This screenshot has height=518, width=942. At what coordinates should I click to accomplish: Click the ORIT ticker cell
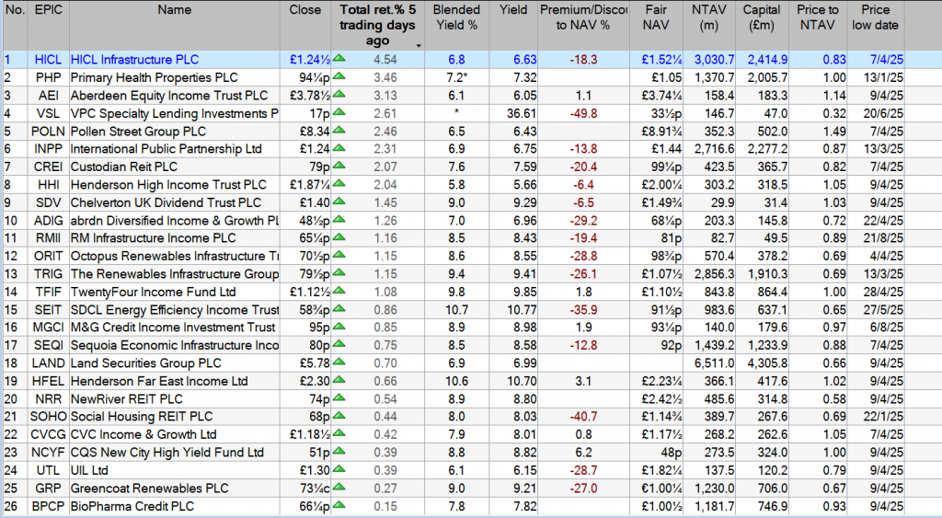48,257
